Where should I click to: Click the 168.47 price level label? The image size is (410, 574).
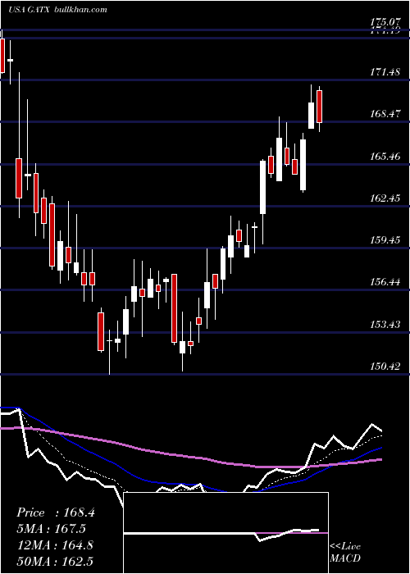tap(385, 114)
